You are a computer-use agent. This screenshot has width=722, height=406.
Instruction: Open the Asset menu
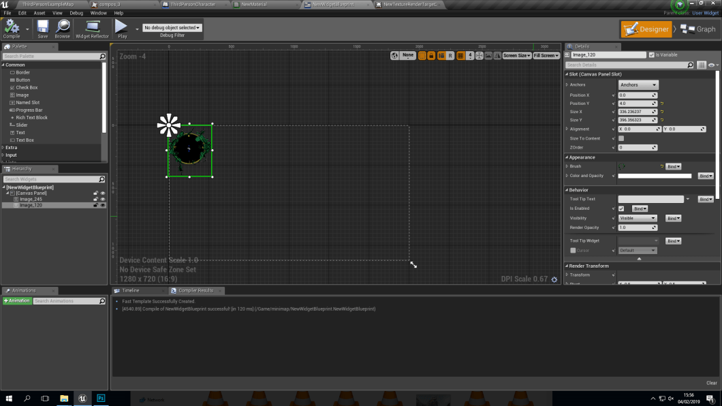pos(39,13)
